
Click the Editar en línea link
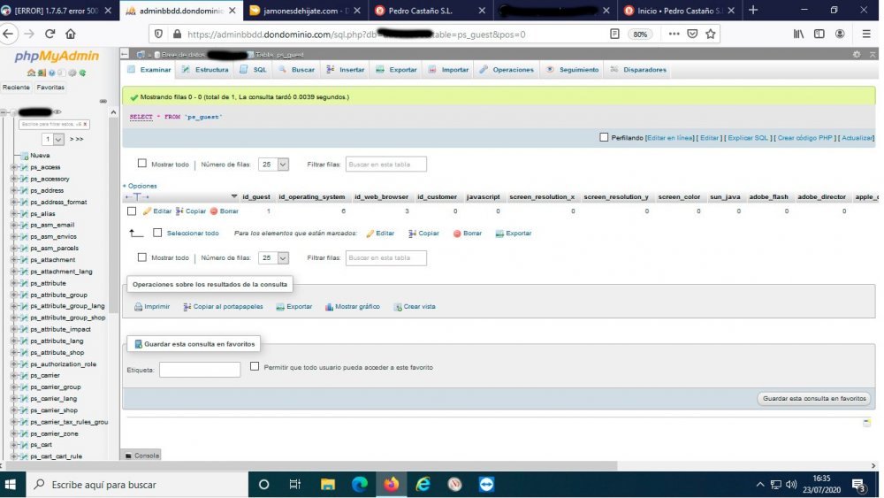pyautogui.click(x=670, y=138)
